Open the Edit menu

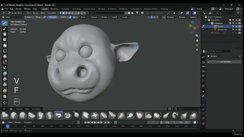point(12,9)
